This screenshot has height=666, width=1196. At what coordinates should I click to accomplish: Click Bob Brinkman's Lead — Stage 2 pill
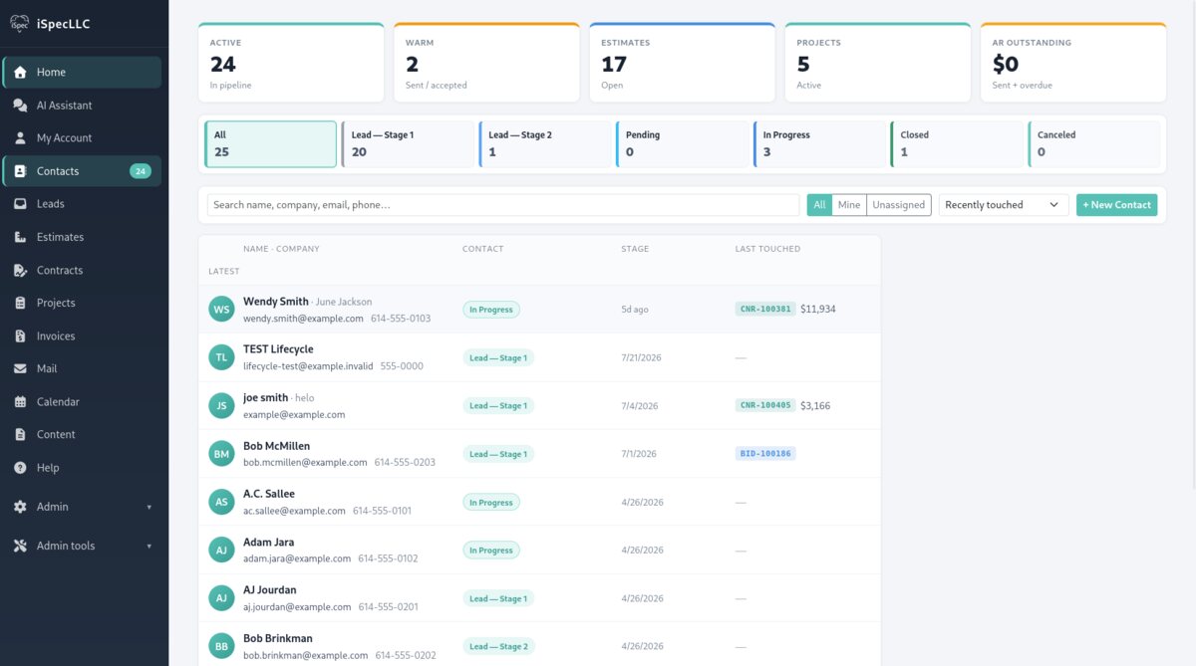[x=498, y=647]
